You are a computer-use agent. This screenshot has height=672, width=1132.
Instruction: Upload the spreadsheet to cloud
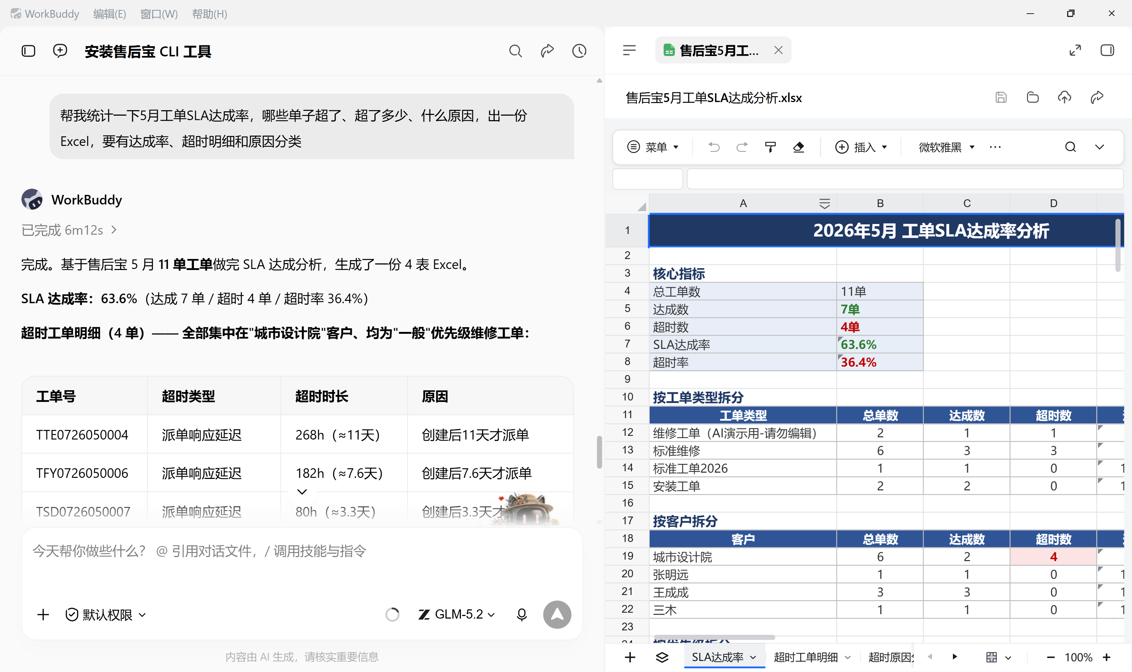1065,97
